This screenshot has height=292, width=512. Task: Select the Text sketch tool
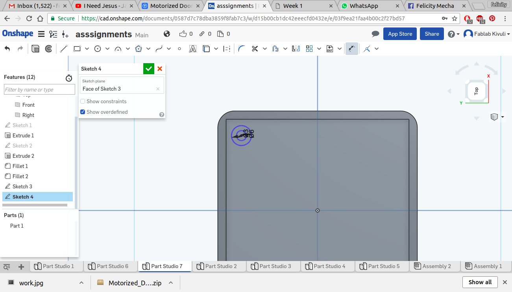click(192, 49)
